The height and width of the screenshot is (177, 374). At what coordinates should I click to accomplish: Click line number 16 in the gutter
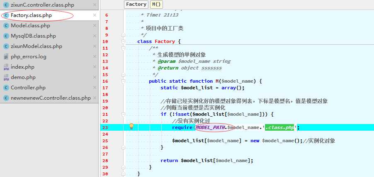tap(105, 81)
